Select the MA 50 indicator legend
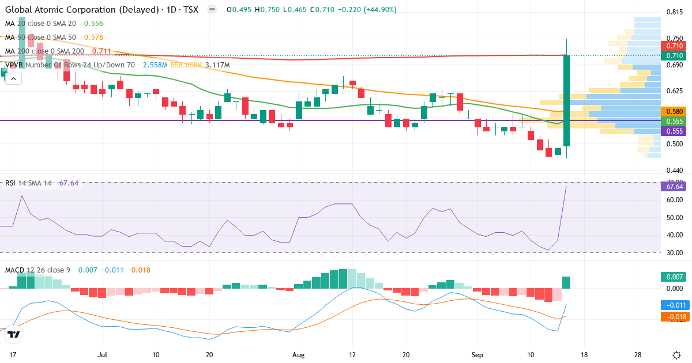692x363 pixels. pyautogui.click(x=40, y=37)
